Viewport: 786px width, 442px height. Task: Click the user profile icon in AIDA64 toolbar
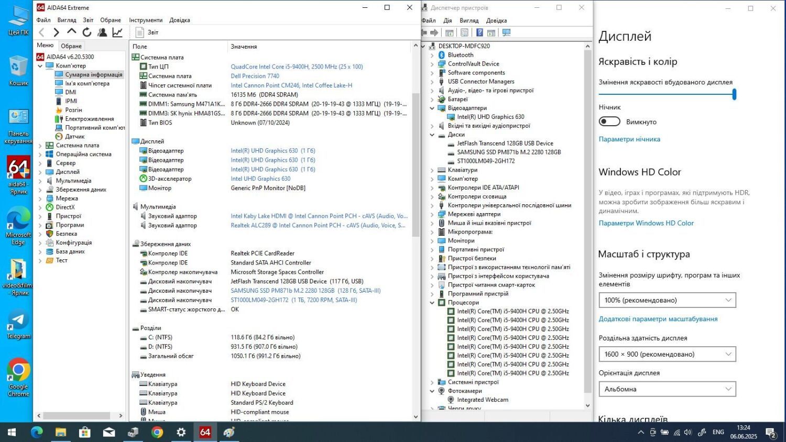click(x=102, y=32)
